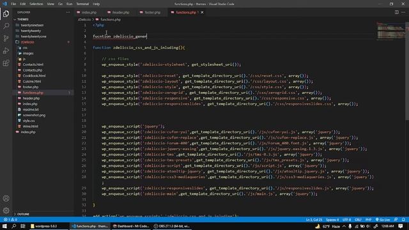Click Ln 3, Col 25 in status bar
The image size is (409, 230).
314,220
